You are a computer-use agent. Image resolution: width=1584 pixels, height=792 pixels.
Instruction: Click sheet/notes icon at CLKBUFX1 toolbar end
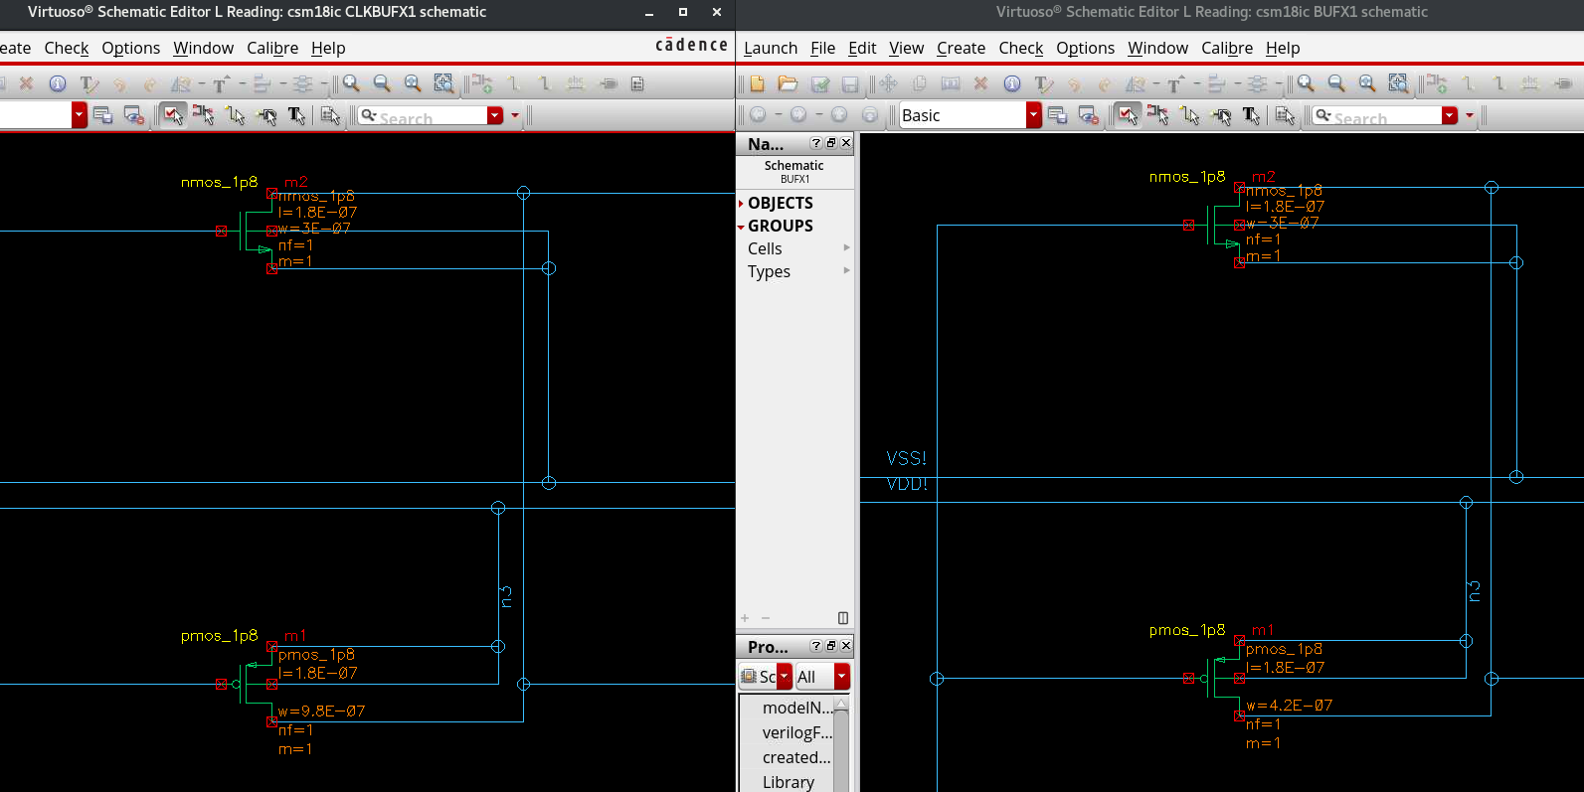637,83
